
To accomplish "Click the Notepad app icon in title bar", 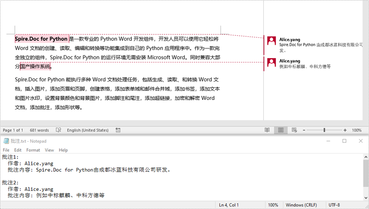I will pos(6,141).
